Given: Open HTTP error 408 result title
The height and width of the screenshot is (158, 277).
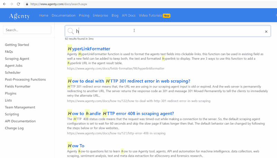Looking at the screenshot, I should point(120,113).
